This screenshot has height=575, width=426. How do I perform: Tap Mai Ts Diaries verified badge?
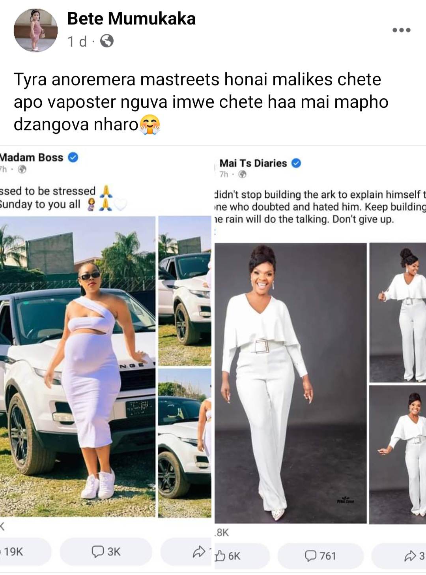point(296,163)
